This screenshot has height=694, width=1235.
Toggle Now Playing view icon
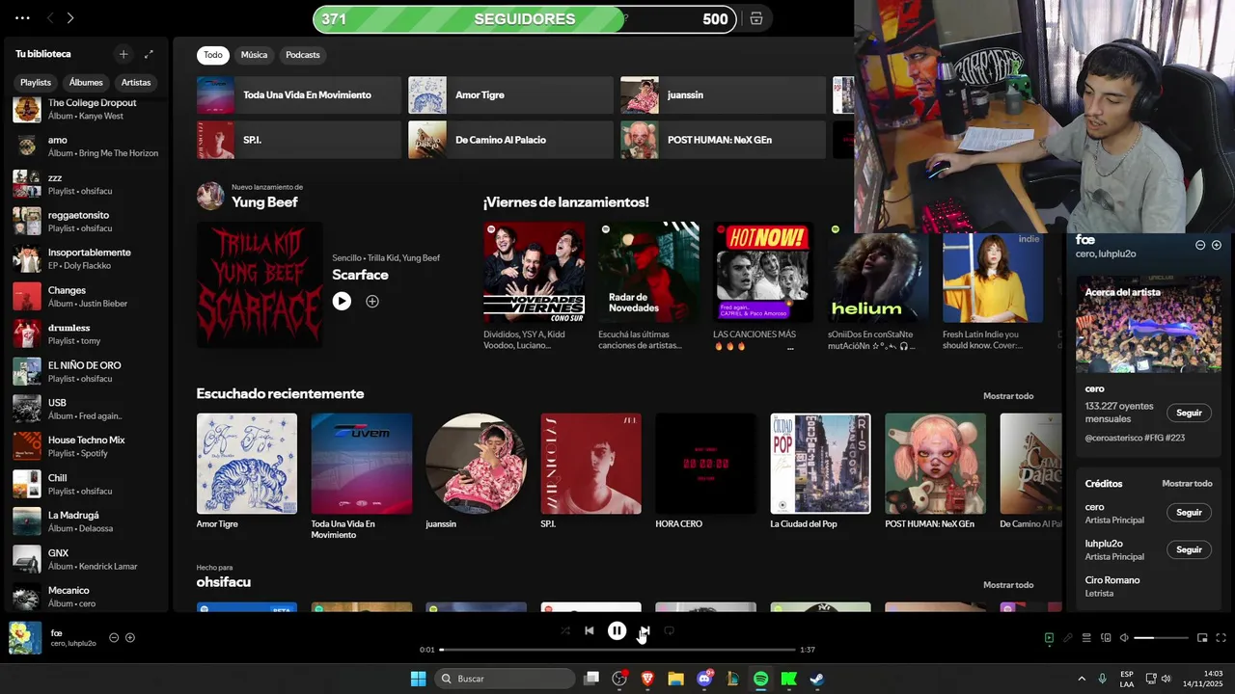click(1049, 638)
